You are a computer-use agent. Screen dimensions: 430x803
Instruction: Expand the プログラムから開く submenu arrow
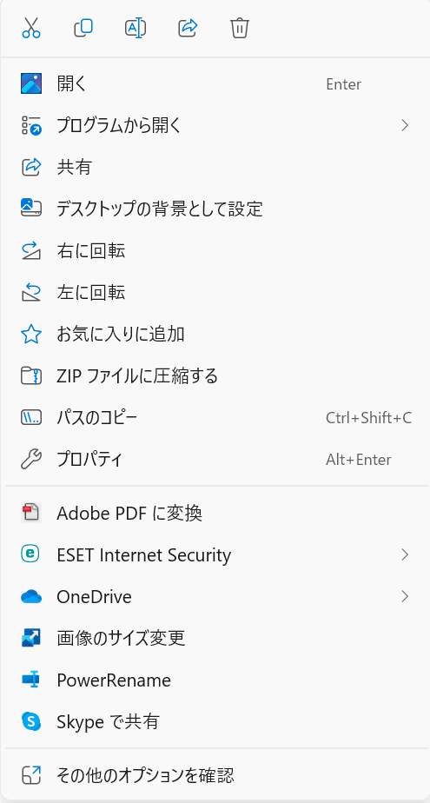coord(405,125)
